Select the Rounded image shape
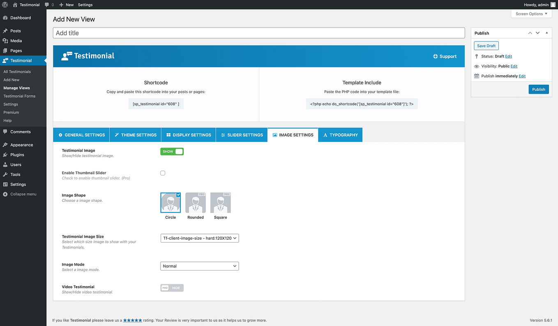 (x=196, y=202)
